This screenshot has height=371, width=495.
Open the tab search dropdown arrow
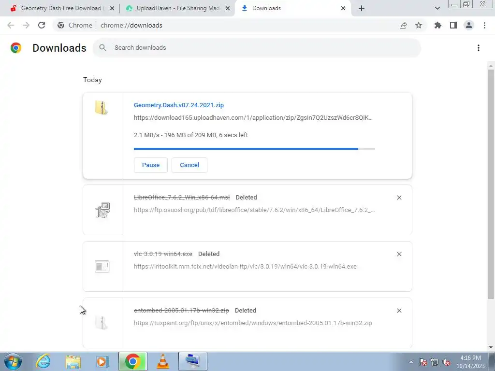(437, 8)
